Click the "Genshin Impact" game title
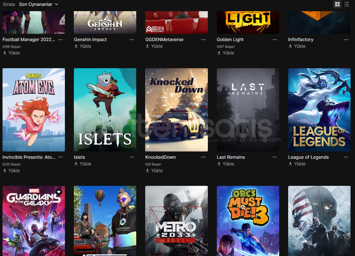Viewport: 355px width, 256px height. point(90,40)
